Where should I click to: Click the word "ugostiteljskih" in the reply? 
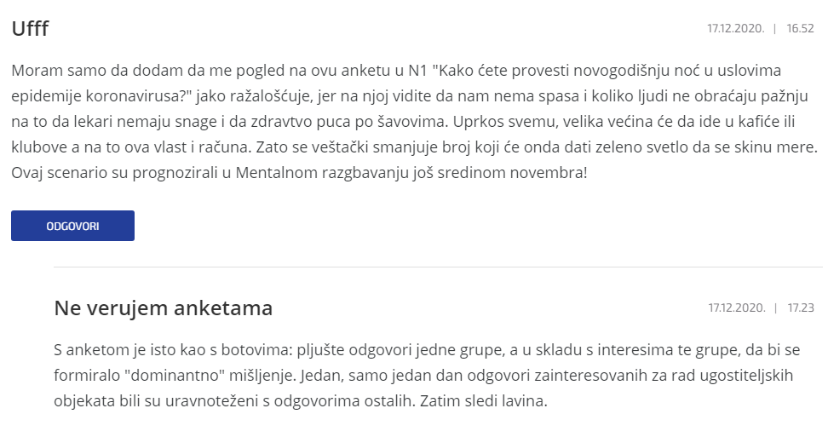pyautogui.click(x=746, y=376)
